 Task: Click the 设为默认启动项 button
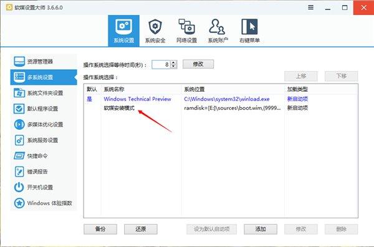click(x=211, y=229)
